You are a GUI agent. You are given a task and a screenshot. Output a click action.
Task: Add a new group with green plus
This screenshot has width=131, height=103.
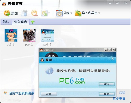click(x=33, y=22)
